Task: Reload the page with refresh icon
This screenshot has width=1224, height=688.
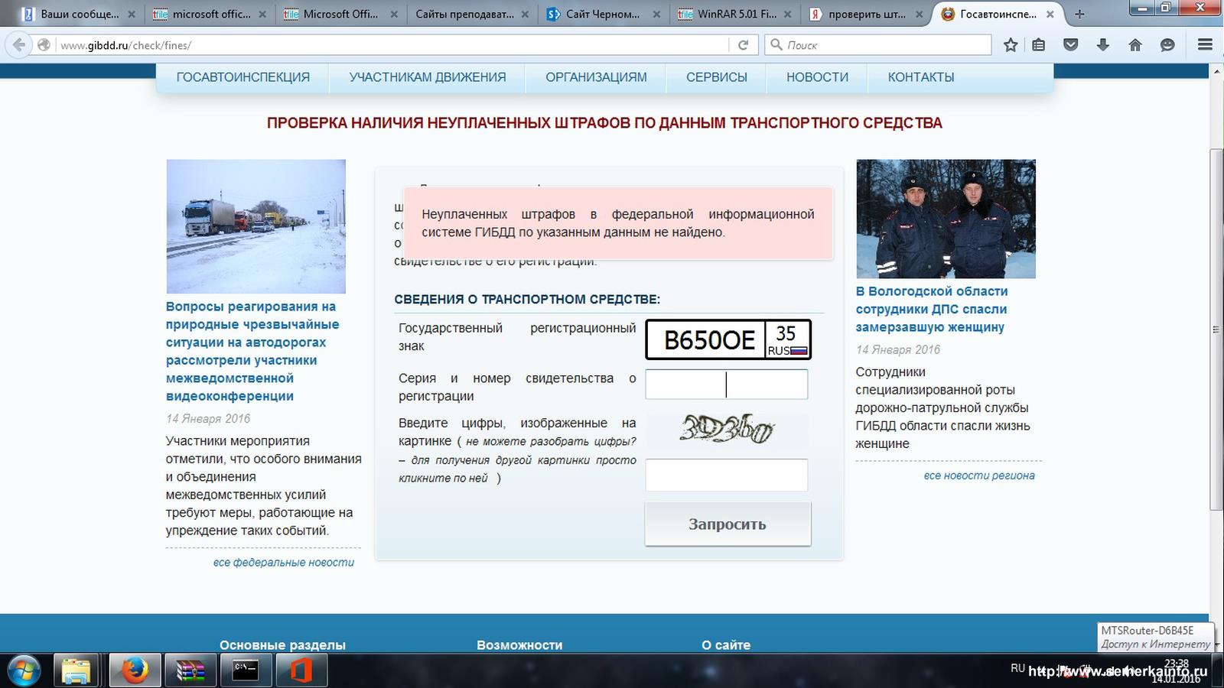Action: click(743, 45)
